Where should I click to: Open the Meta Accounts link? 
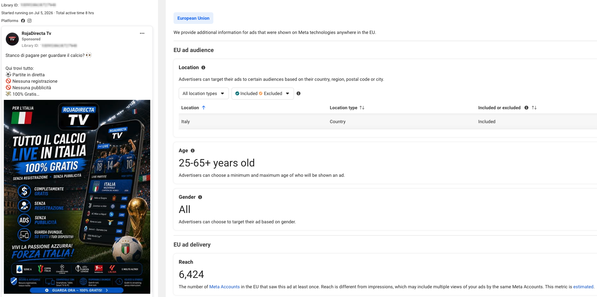[225, 287]
